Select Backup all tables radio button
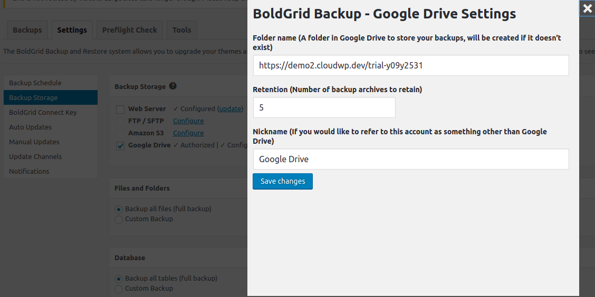 coord(119,279)
